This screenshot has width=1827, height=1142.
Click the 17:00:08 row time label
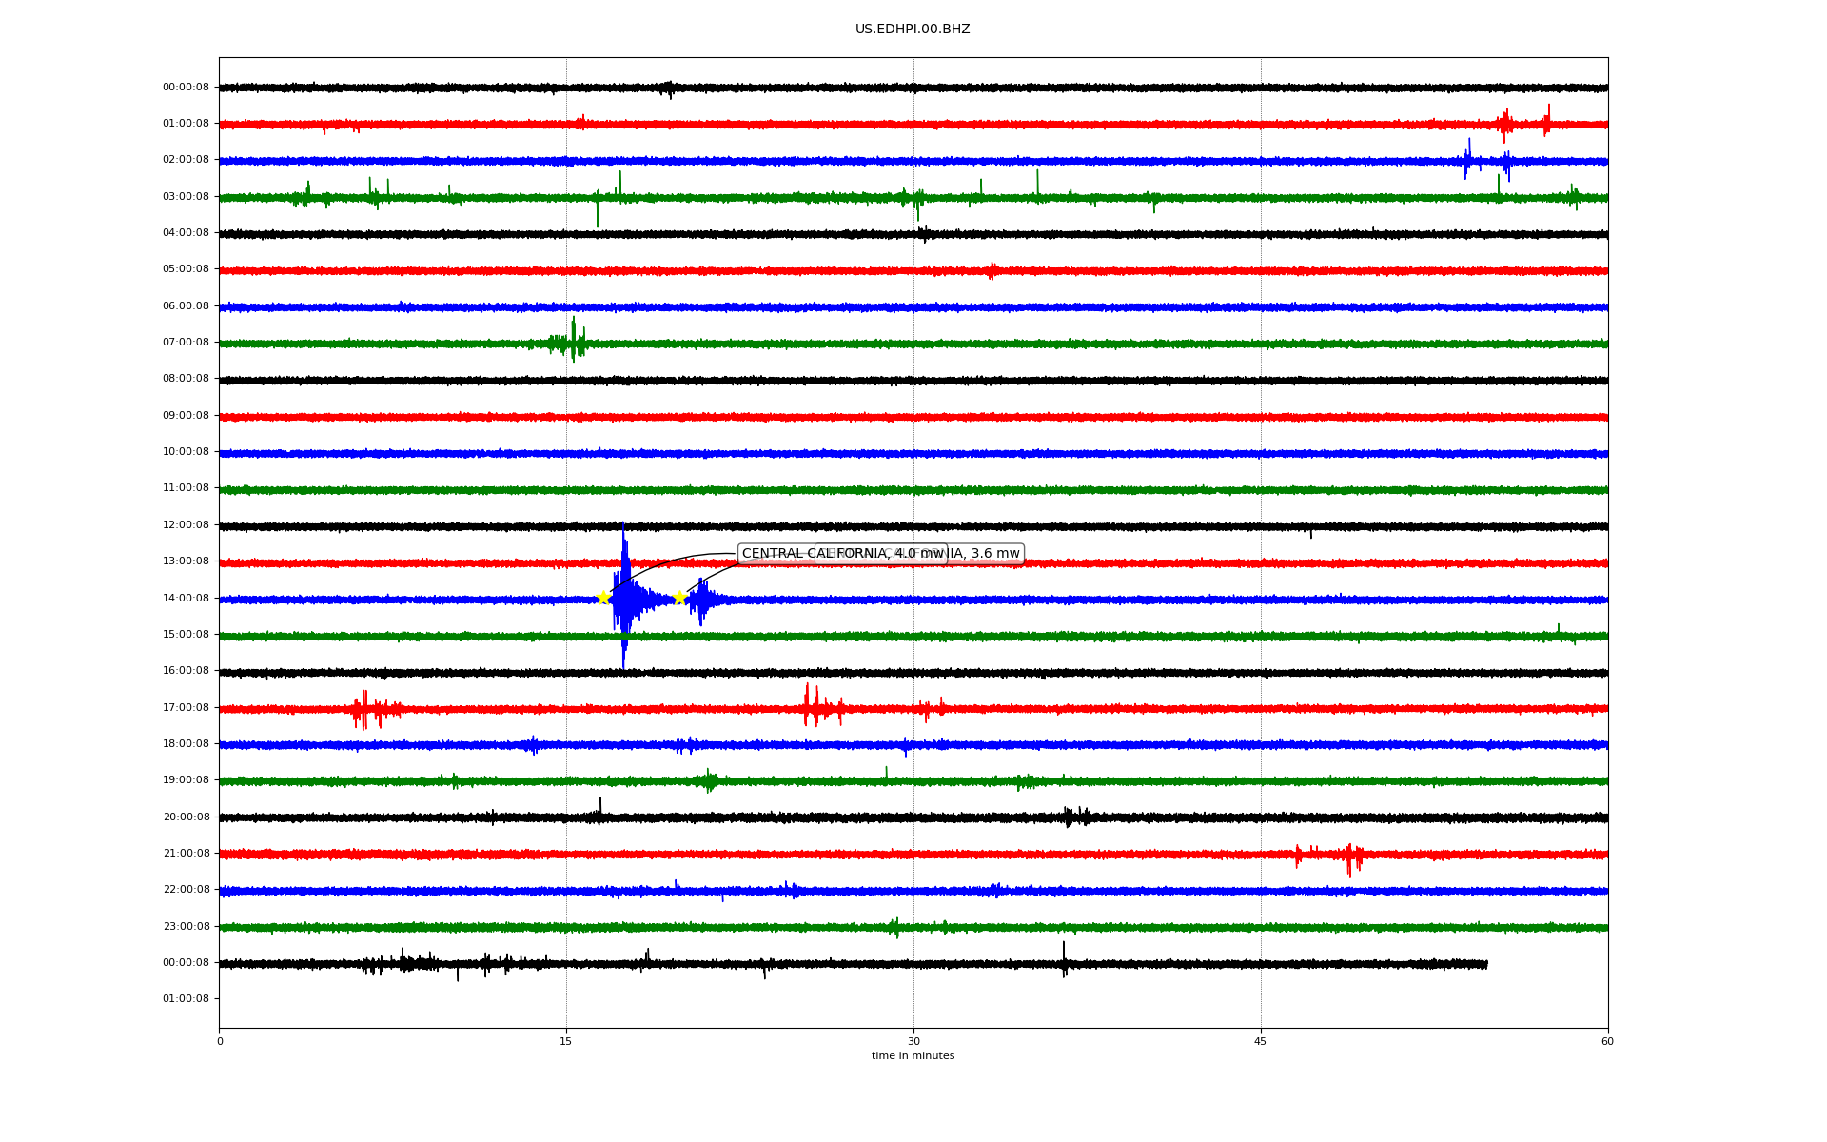coord(186,707)
